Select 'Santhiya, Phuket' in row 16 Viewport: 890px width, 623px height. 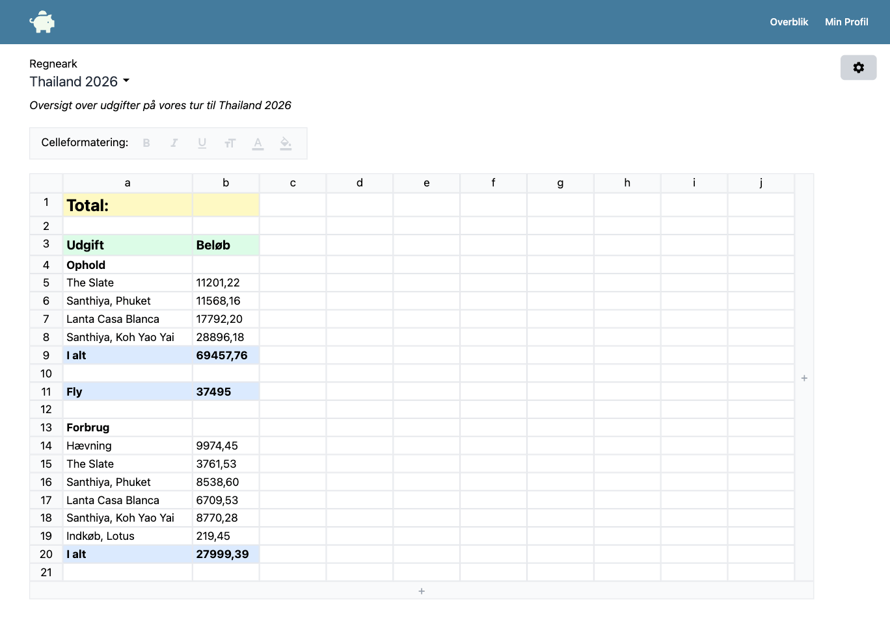(128, 482)
